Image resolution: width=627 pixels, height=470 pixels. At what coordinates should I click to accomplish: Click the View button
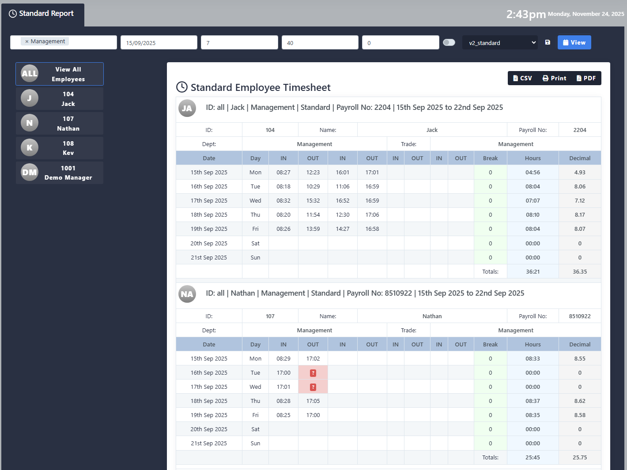pos(574,42)
